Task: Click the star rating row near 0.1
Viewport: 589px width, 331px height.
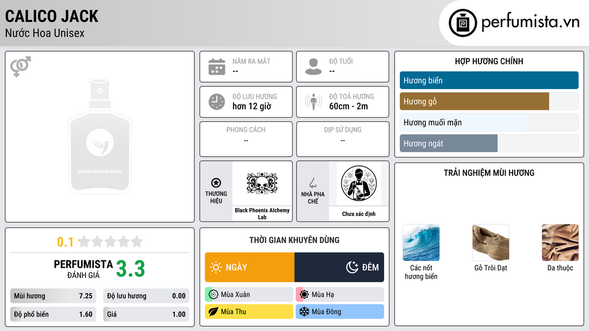Action: point(110,241)
